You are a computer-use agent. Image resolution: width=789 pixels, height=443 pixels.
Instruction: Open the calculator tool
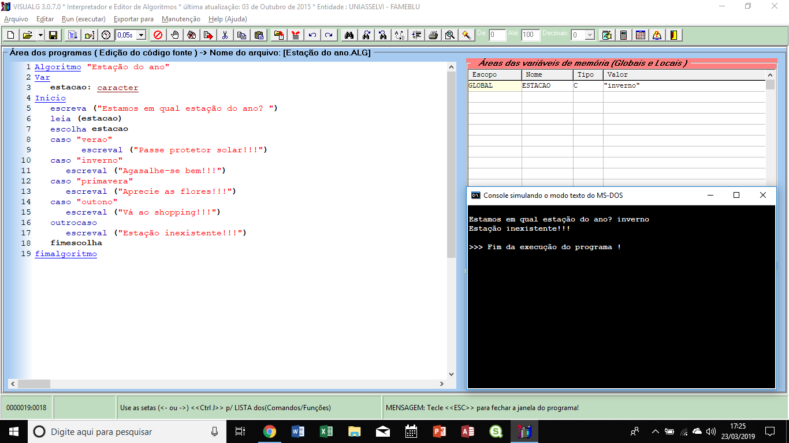[623, 35]
